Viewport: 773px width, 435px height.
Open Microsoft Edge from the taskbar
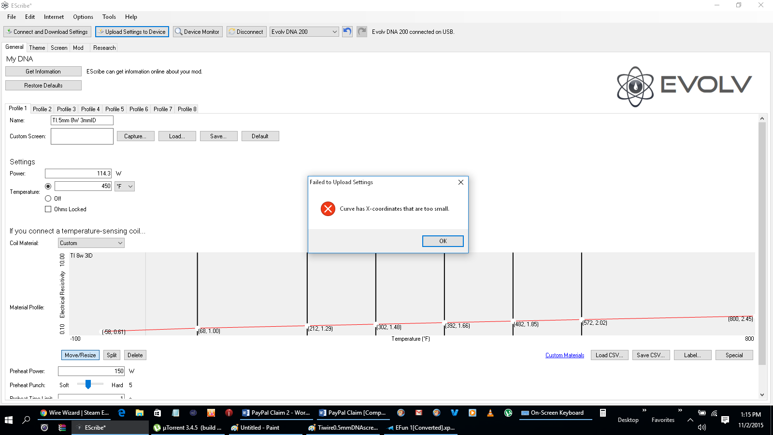[x=122, y=413]
